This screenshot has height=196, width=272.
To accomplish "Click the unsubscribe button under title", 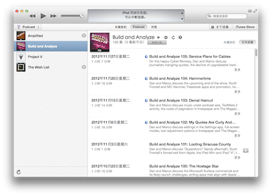I will 157,43.
